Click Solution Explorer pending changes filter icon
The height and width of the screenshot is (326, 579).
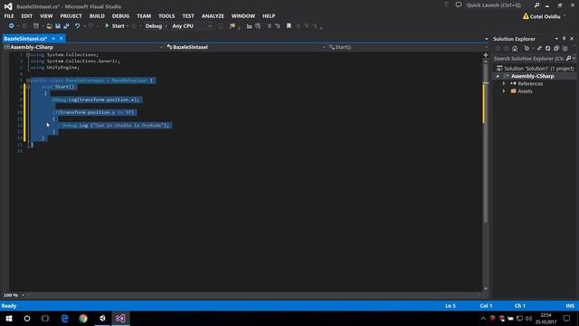(527, 48)
